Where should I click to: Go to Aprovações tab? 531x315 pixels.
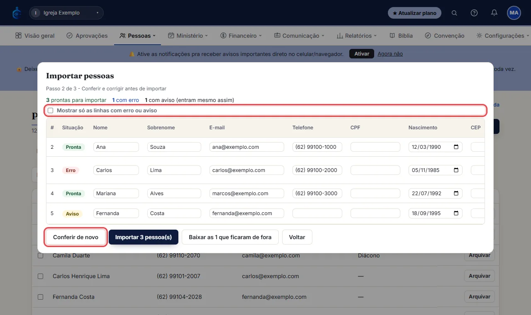tap(87, 36)
